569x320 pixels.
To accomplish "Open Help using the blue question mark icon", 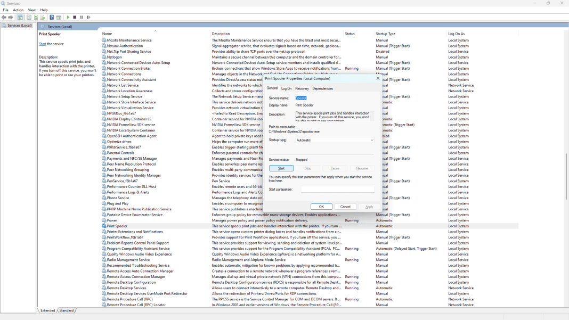I will point(51,17).
